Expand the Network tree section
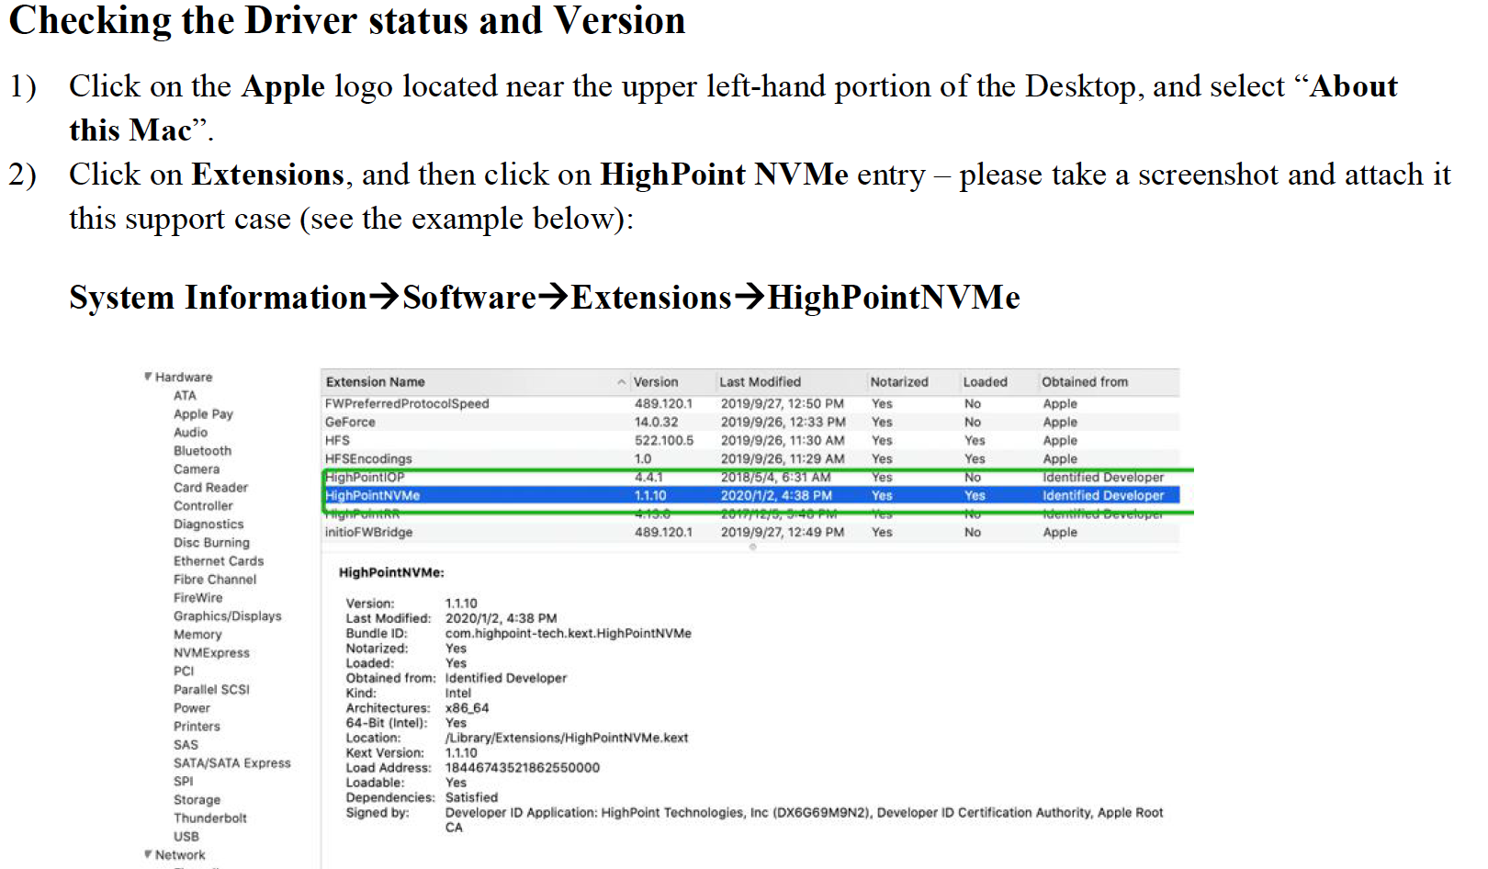Viewport: 1488px width, 869px height. click(x=148, y=854)
